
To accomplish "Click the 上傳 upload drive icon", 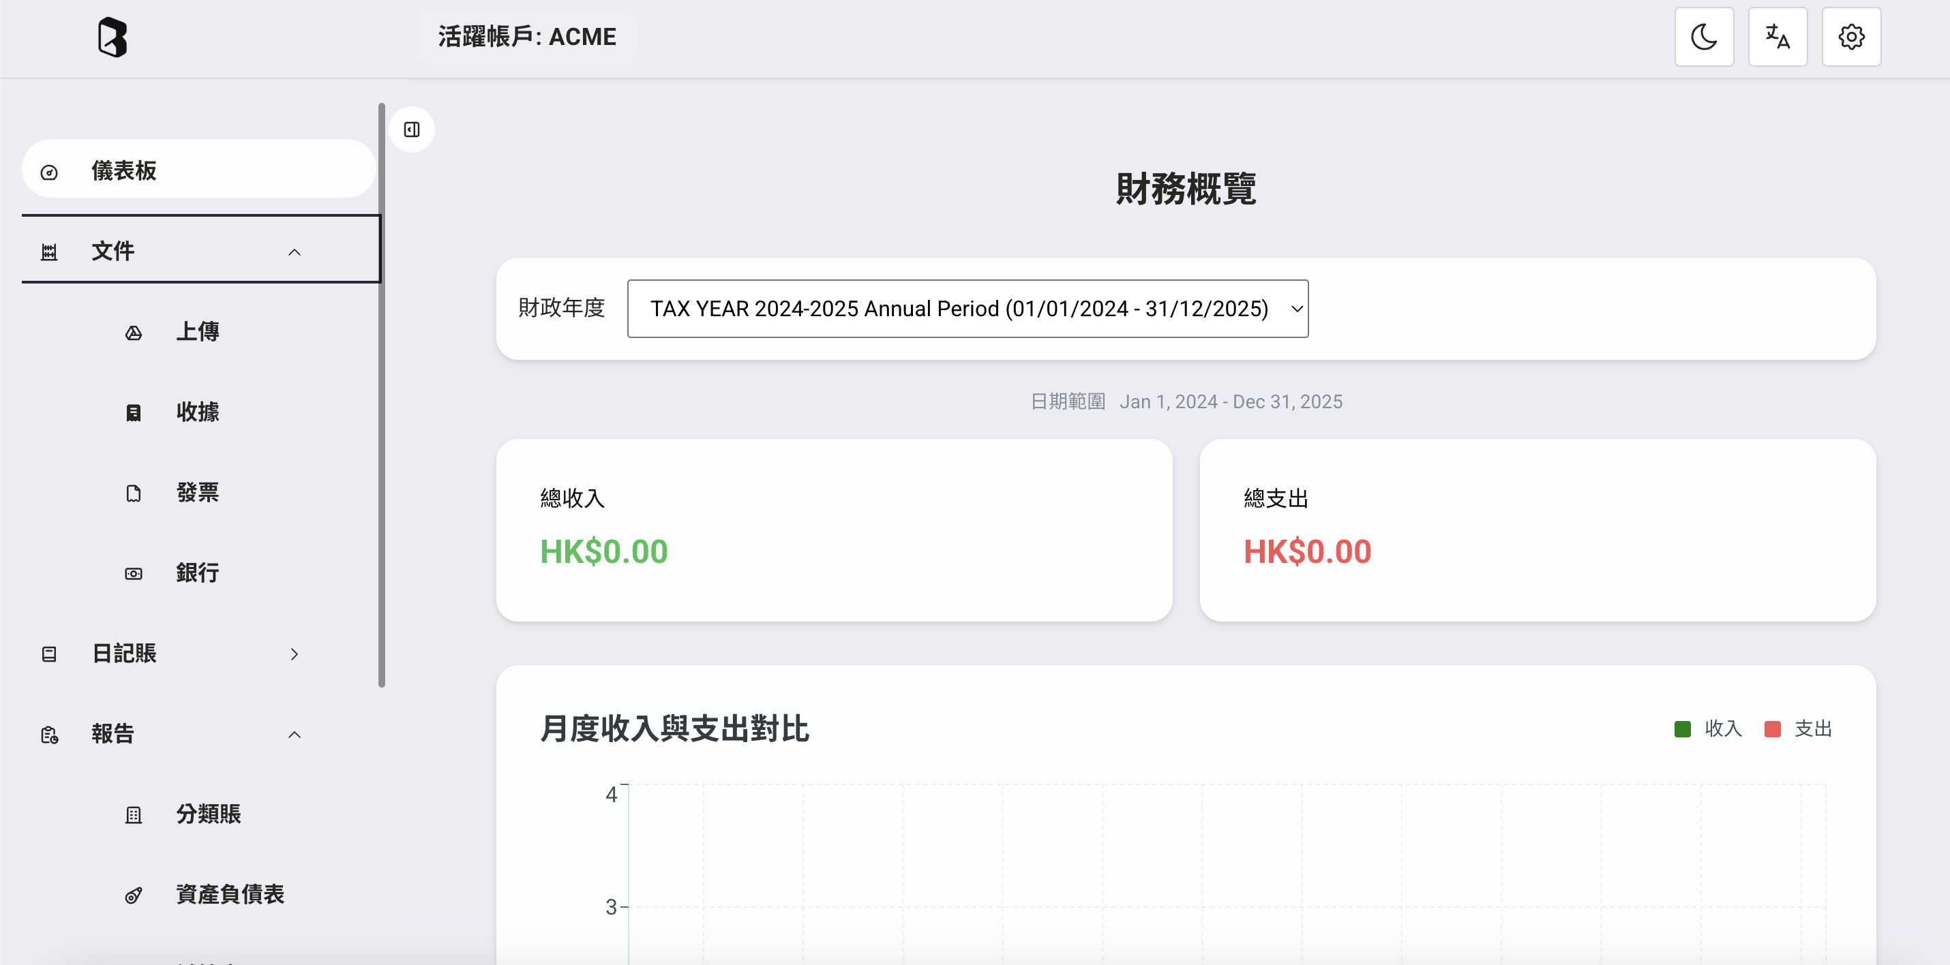I will (133, 333).
